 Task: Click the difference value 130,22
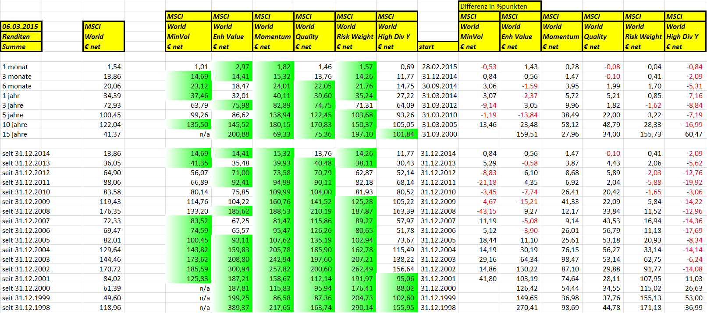coord(527,269)
